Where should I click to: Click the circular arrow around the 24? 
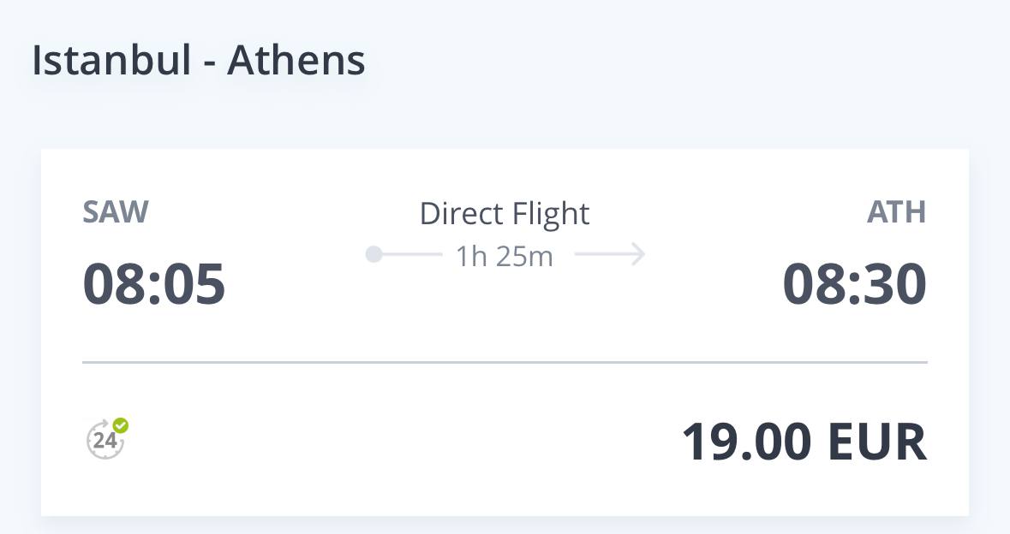coord(105,440)
